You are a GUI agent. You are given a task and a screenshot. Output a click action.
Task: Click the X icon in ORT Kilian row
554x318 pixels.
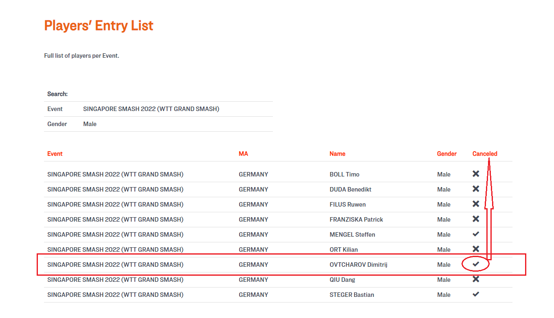476,249
